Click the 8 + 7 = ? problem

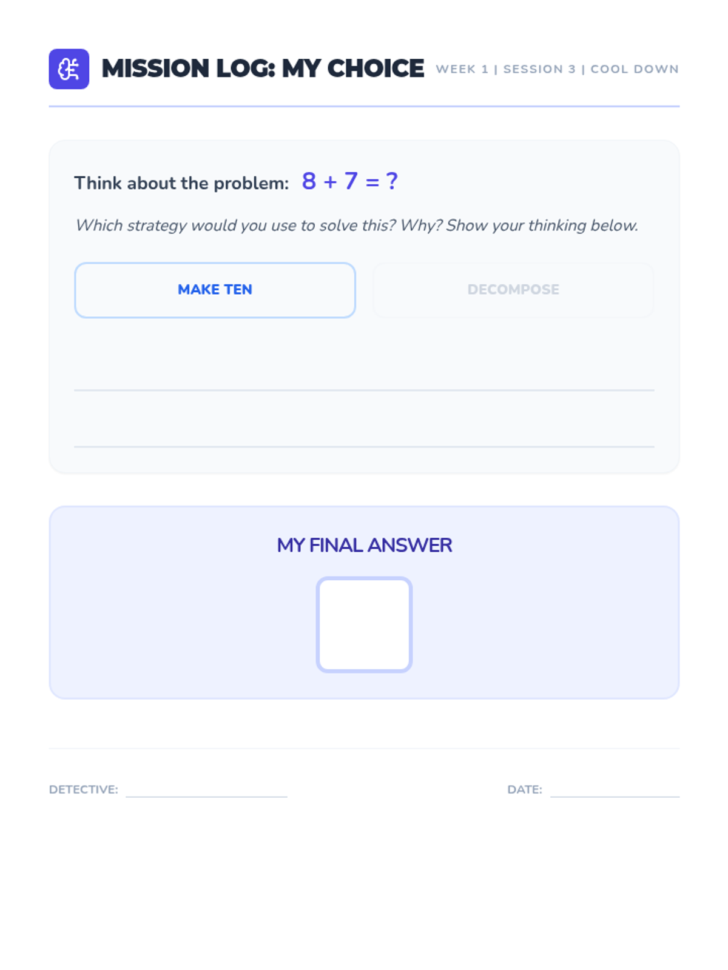click(350, 181)
